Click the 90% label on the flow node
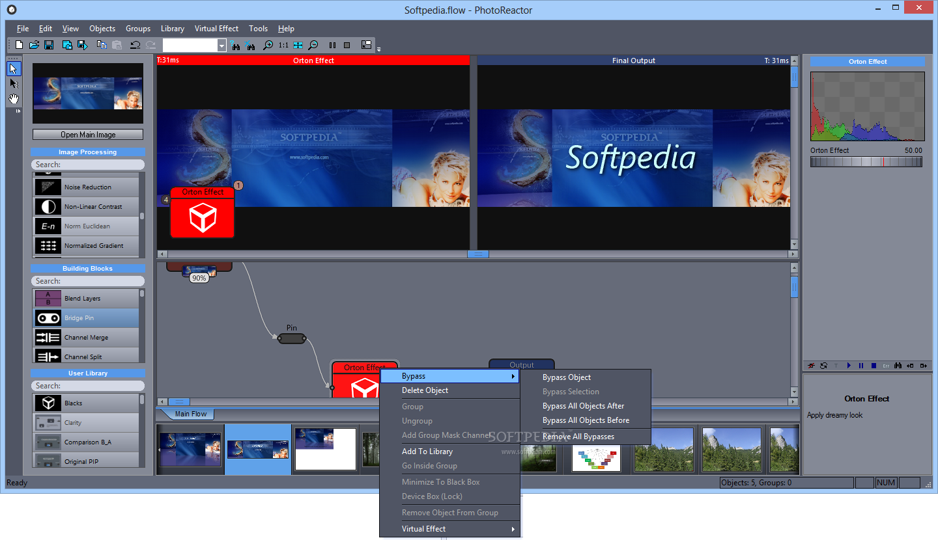This screenshot has width=938, height=540. click(x=199, y=278)
